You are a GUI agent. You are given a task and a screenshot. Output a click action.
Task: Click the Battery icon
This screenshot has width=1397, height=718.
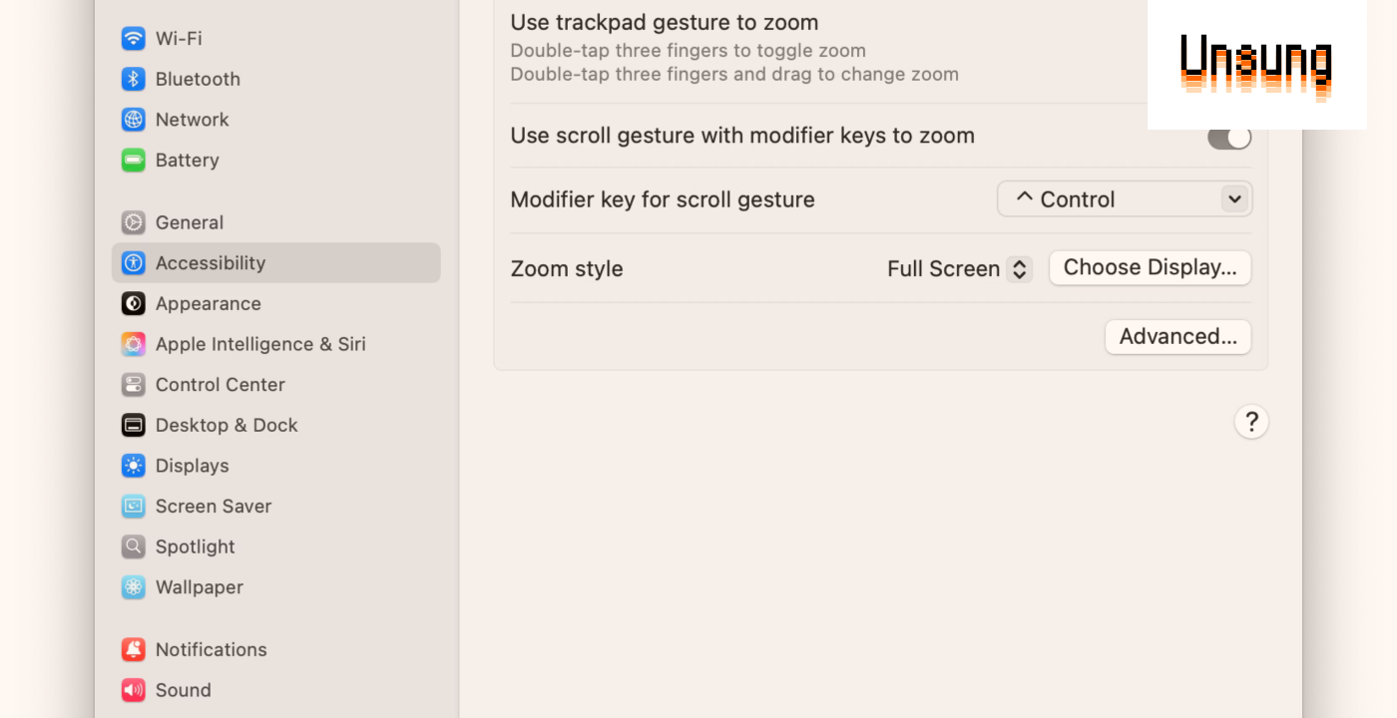click(133, 160)
